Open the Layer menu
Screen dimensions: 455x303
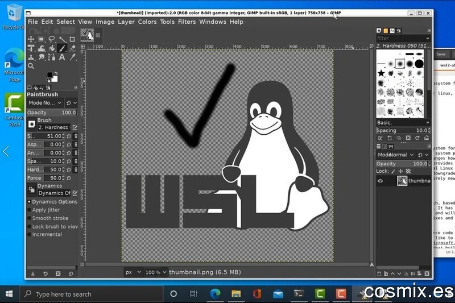coord(126,22)
